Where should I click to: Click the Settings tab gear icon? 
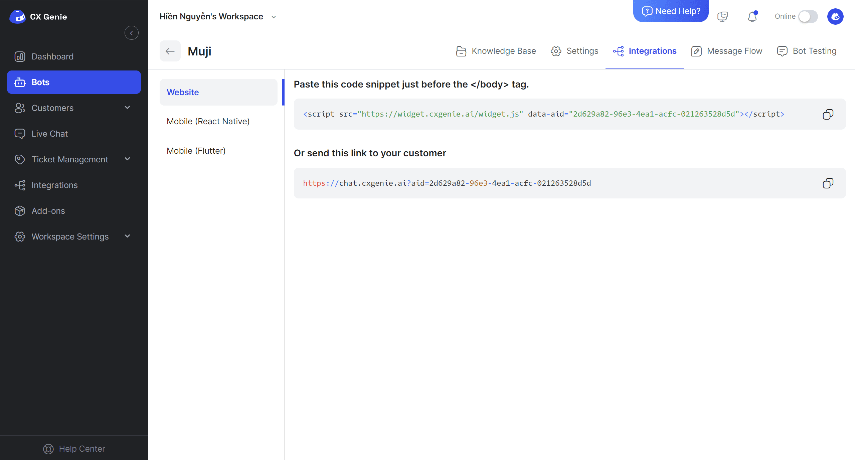[556, 51]
